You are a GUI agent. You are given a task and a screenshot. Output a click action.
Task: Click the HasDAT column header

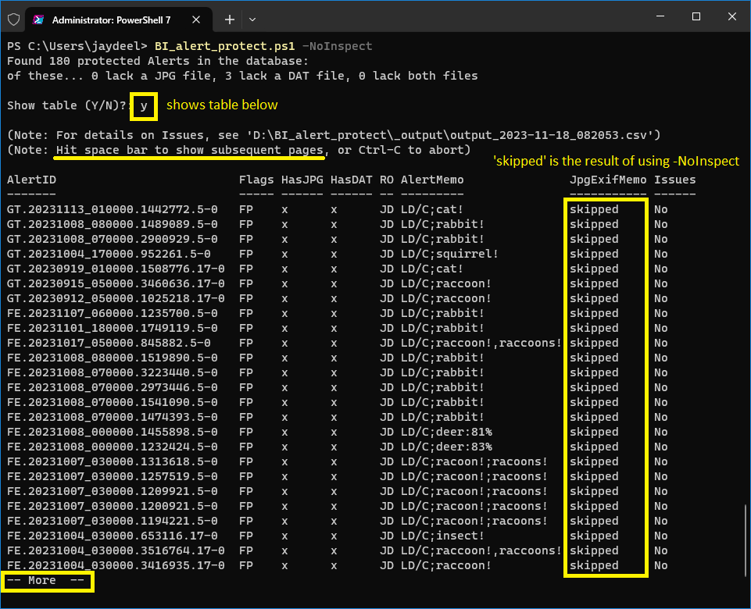[x=352, y=180]
